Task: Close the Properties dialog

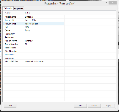Action: (x=112, y=3)
